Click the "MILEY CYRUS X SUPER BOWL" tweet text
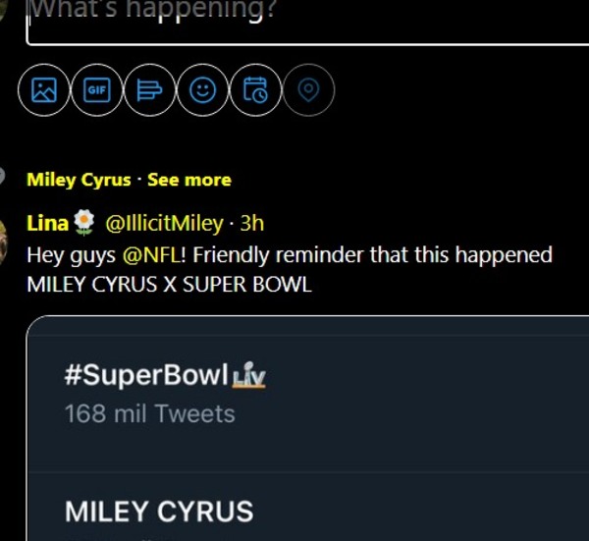 tap(168, 285)
